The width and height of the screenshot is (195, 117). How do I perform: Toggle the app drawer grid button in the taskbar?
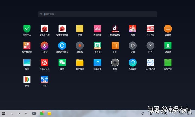pyautogui.click(x=4, y=113)
